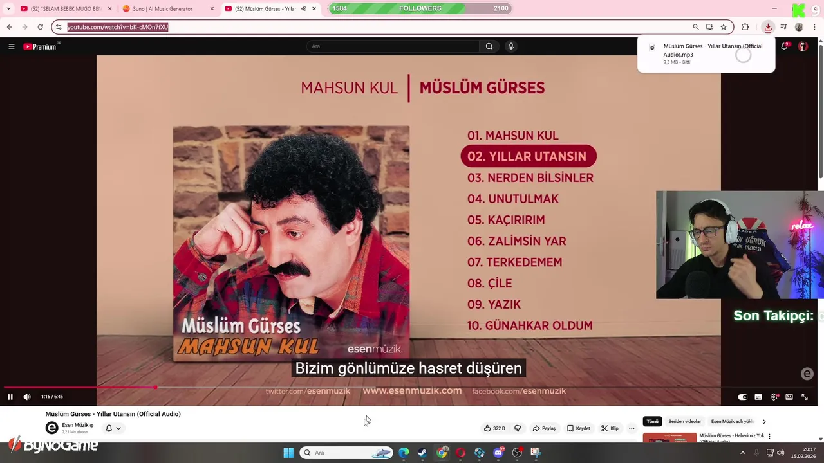The image size is (824, 463).
Task: Toggle the autoplay switch in player
Action: [742, 397]
